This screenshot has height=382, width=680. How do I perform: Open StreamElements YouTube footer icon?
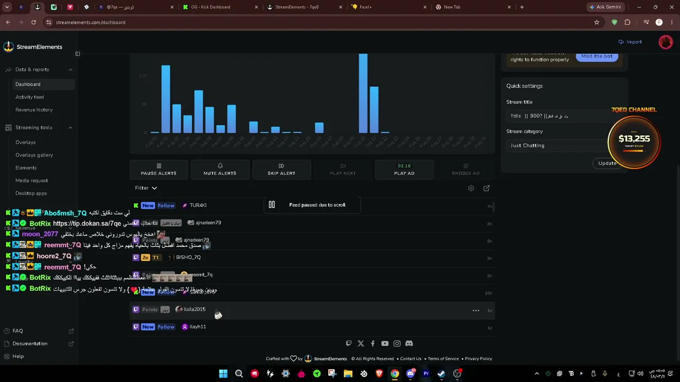[385, 344]
